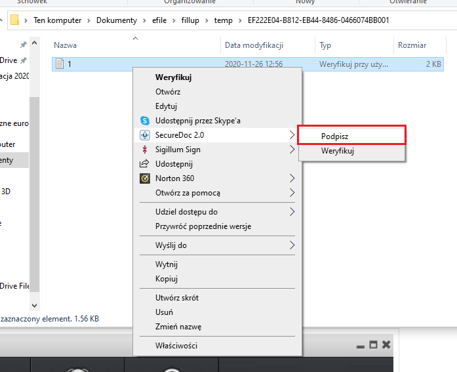The height and width of the screenshot is (372, 457).
Task: Click the Skype icon in the context menu
Action: click(x=145, y=121)
